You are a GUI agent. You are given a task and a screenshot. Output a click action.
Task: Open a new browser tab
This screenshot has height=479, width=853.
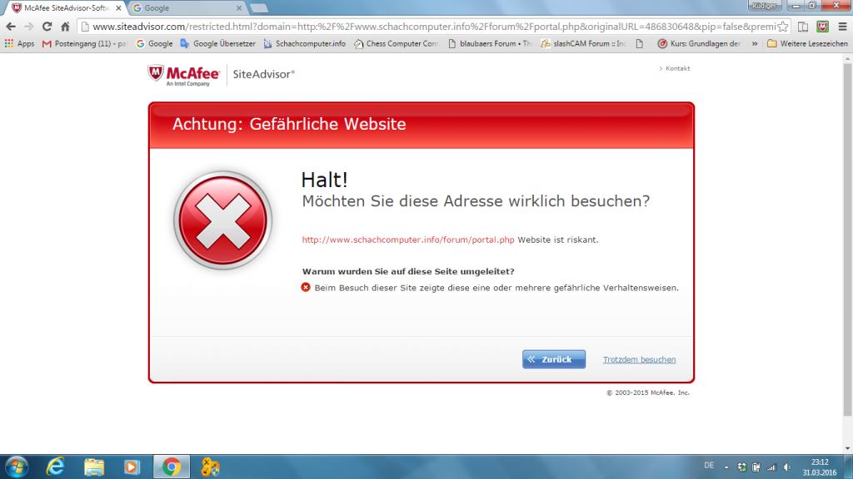point(258,8)
